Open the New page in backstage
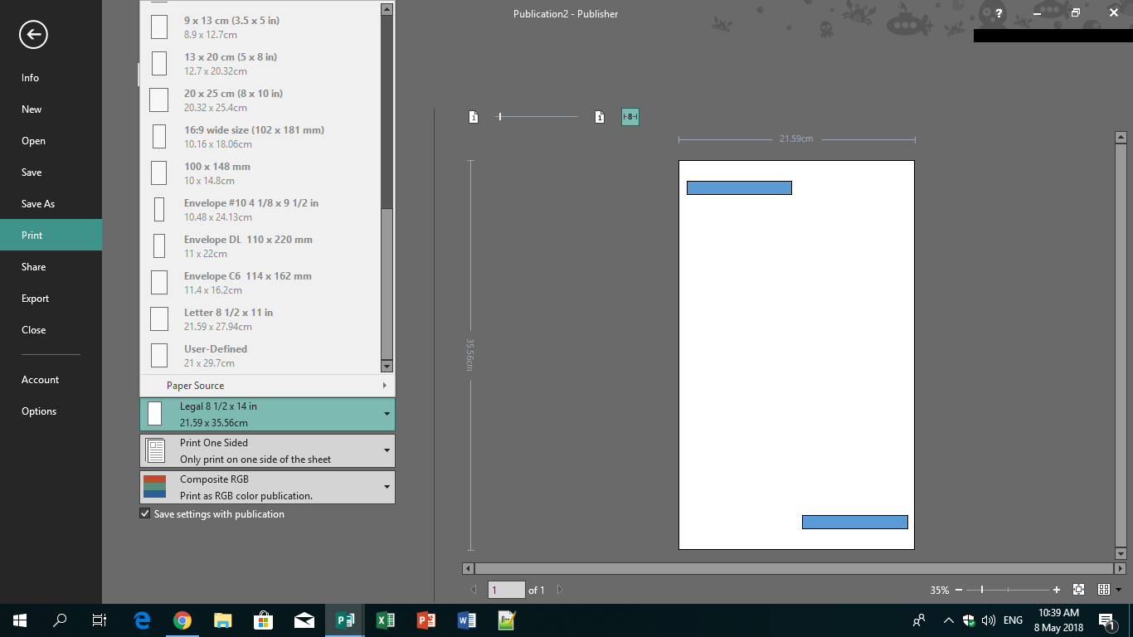The width and height of the screenshot is (1133, 637). point(51,109)
